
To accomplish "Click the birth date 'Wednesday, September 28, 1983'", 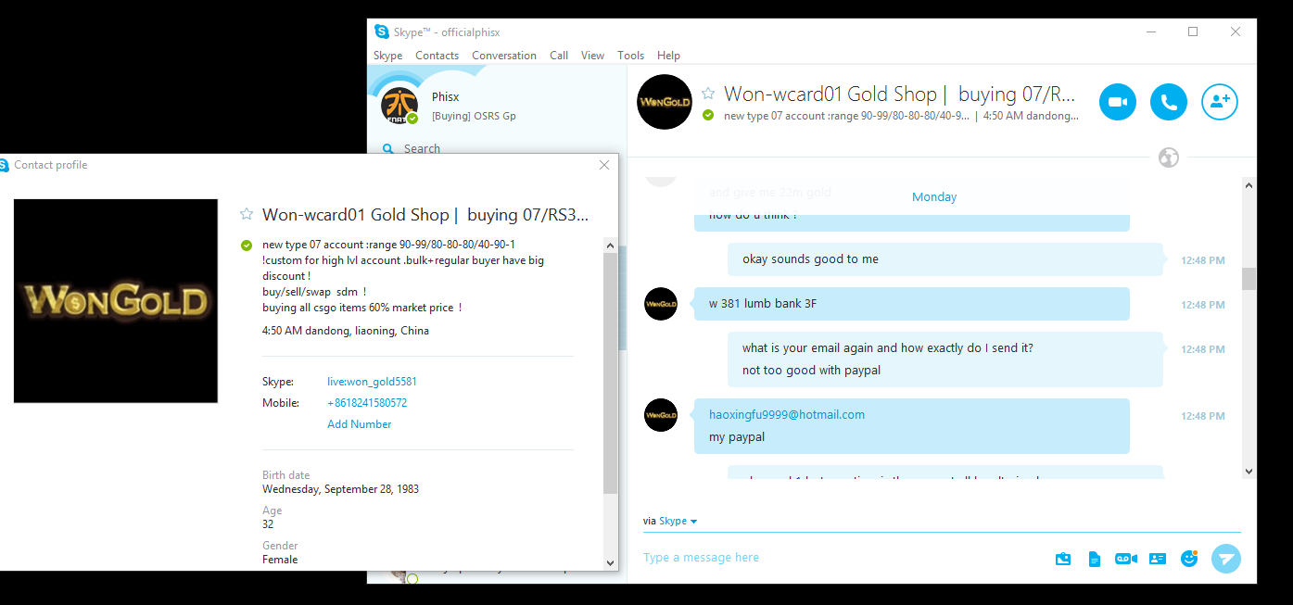I will (340, 489).
